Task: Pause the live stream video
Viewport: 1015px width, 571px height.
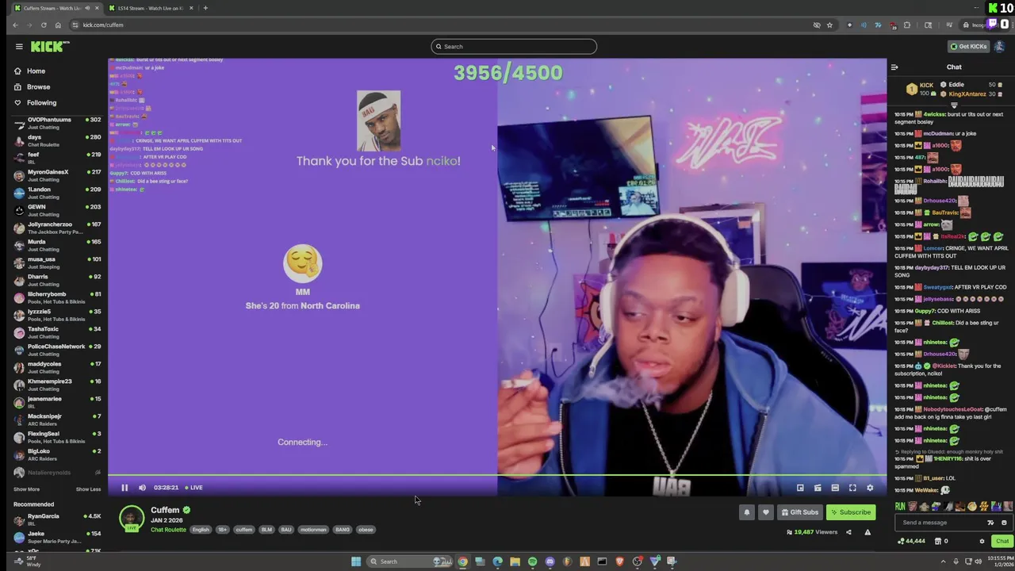Action: (124, 488)
